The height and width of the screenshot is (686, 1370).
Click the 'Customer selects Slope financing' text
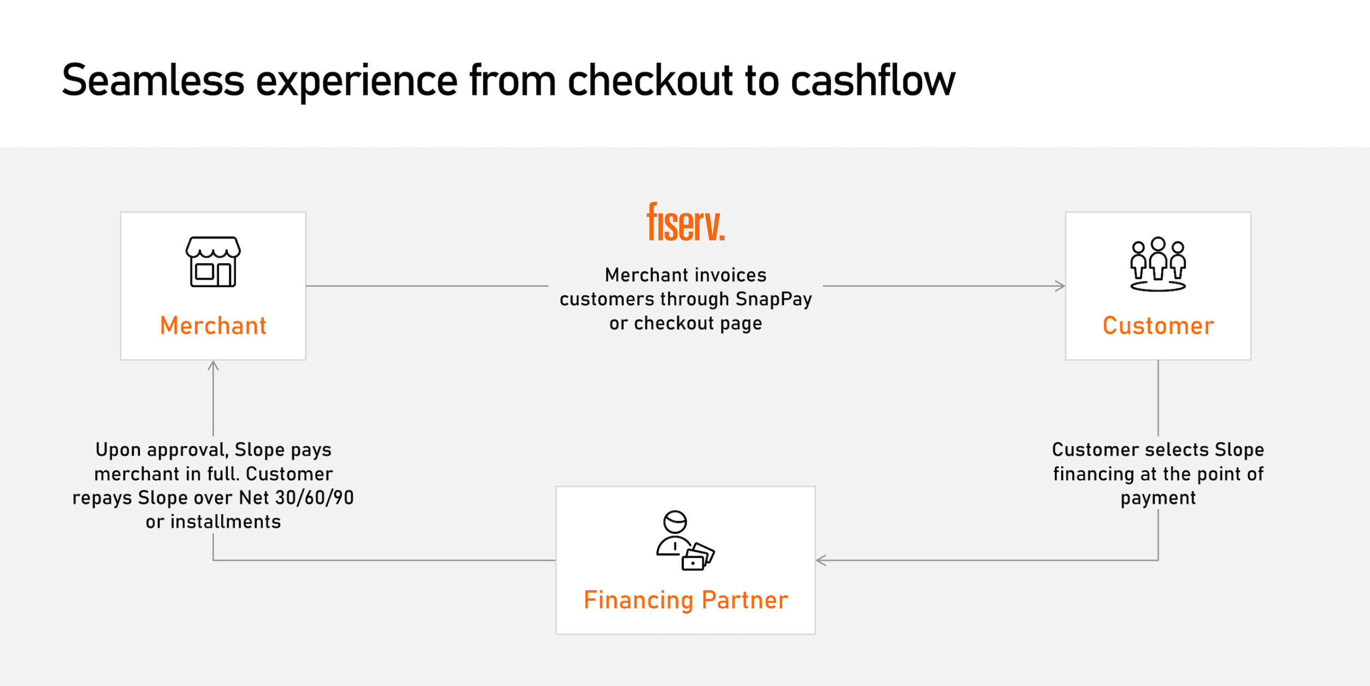pyautogui.click(x=1158, y=462)
